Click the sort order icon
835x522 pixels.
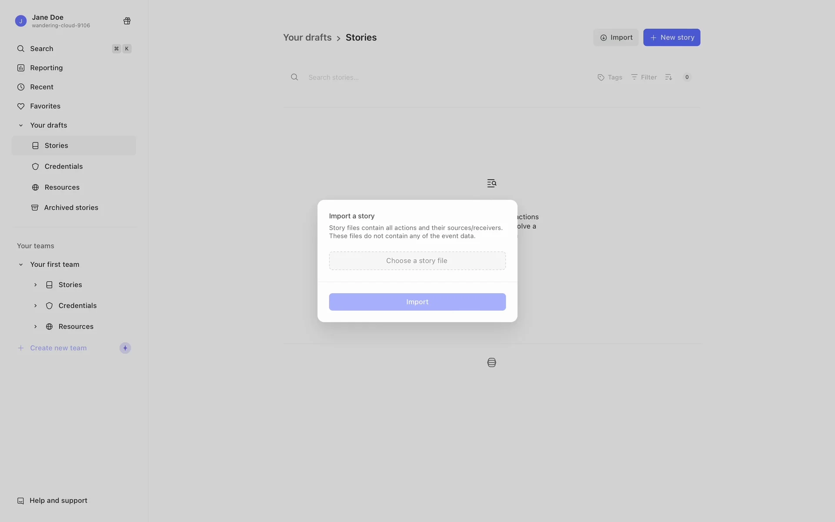pyautogui.click(x=668, y=77)
